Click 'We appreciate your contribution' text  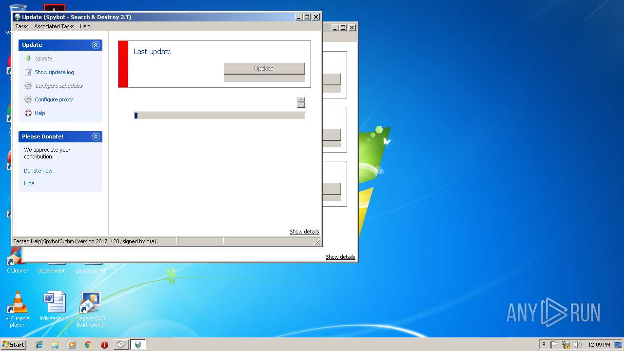tap(47, 153)
